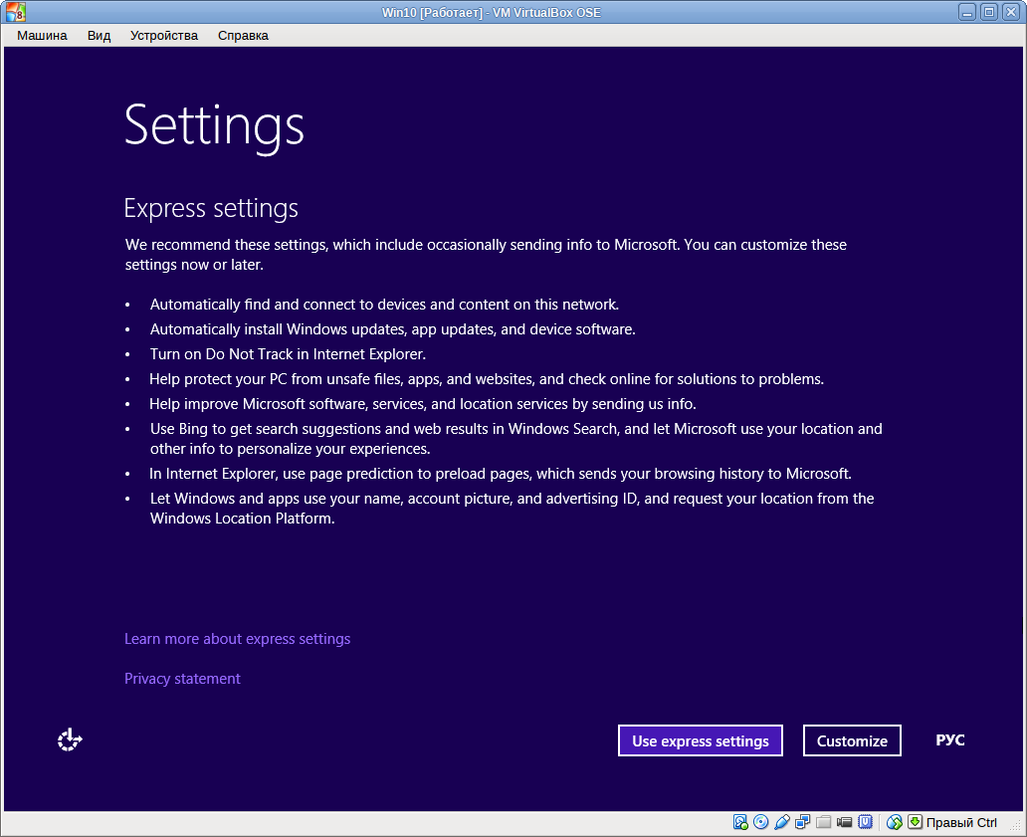Viewport: 1027px width, 837px height.
Task: Click the keyboard capture green arrow icon
Action: point(915,821)
